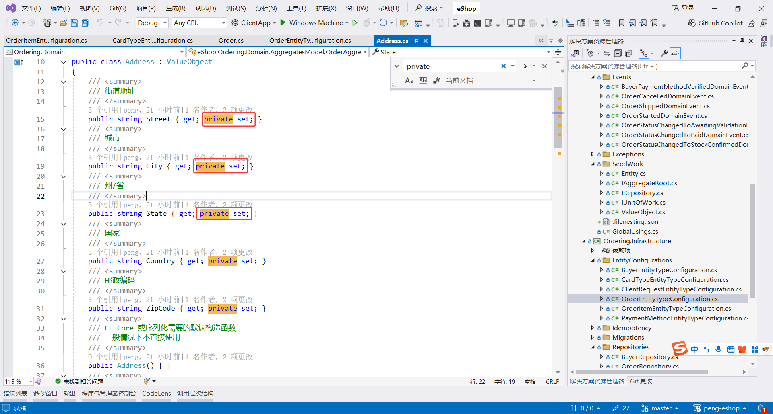Screen dimensions: 773x414
Task: Toggle a bookmark on the current line
Action: coord(622,23)
